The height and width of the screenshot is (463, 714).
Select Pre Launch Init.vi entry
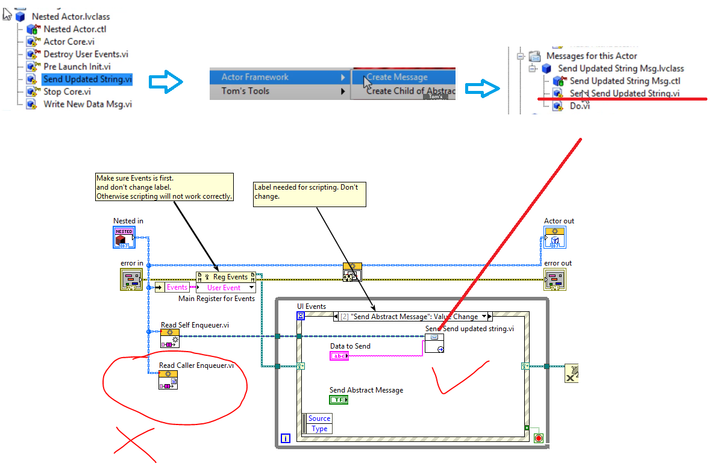click(77, 66)
